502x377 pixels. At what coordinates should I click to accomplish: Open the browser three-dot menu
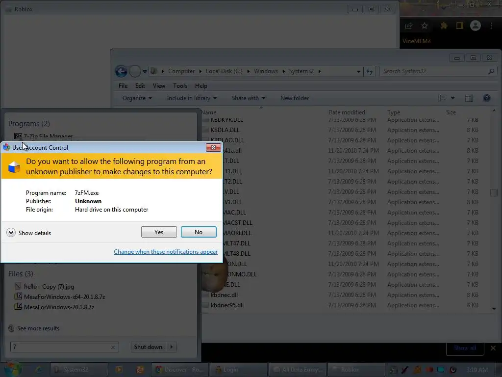click(x=491, y=26)
